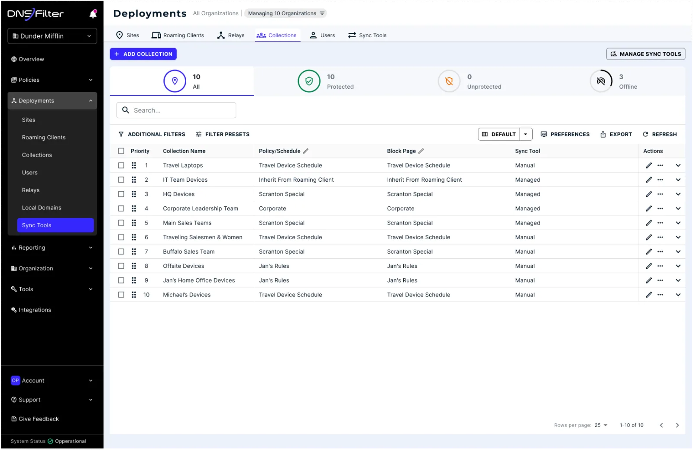
Task: Open the Integrations sidebar item
Action: pos(31,310)
